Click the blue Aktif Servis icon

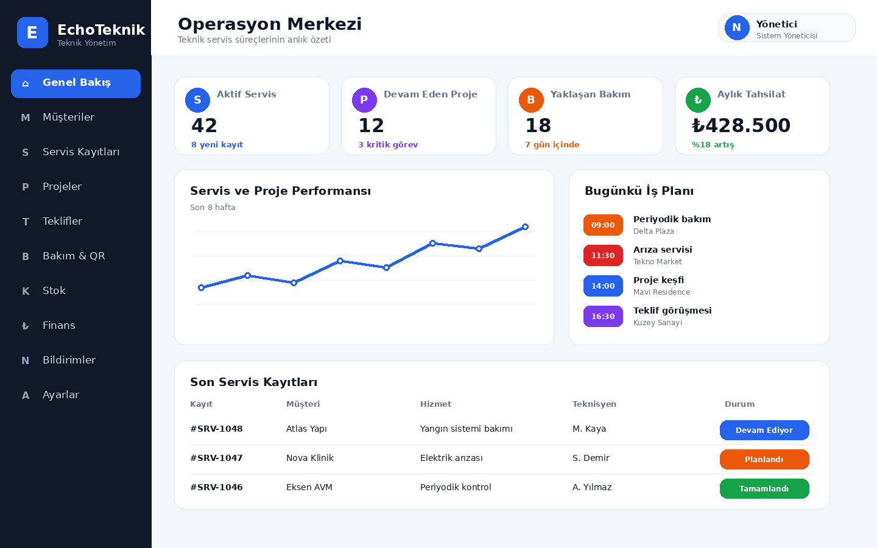197,100
